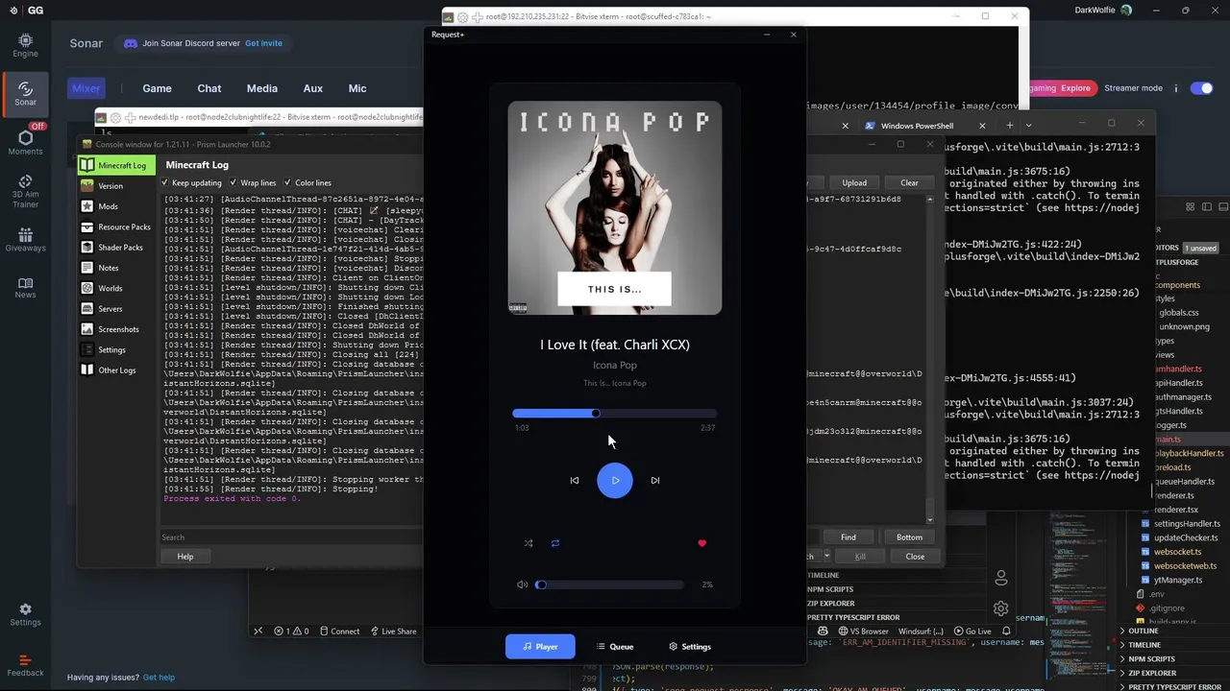Open the dropdown arrow next to Kill

[825, 557]
